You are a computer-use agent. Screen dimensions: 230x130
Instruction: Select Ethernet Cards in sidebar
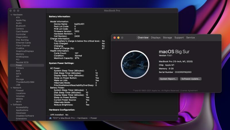coord(23,43)
